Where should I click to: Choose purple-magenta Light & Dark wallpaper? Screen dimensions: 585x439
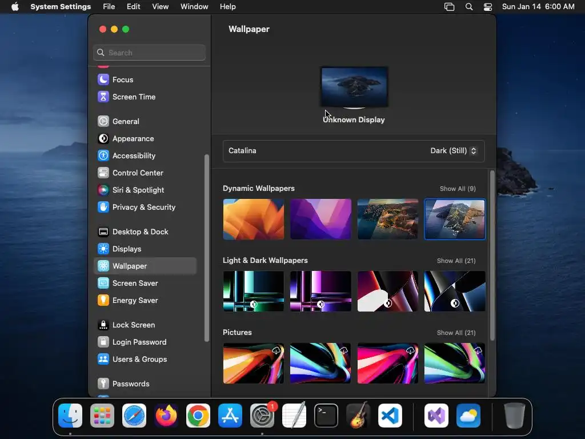(320, 291)
